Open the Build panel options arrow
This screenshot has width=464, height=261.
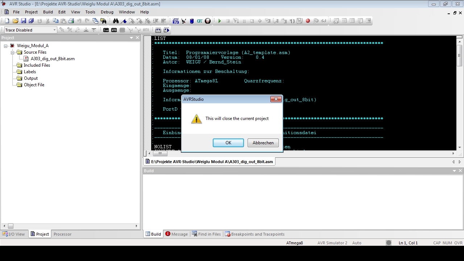tap(454, 171)
